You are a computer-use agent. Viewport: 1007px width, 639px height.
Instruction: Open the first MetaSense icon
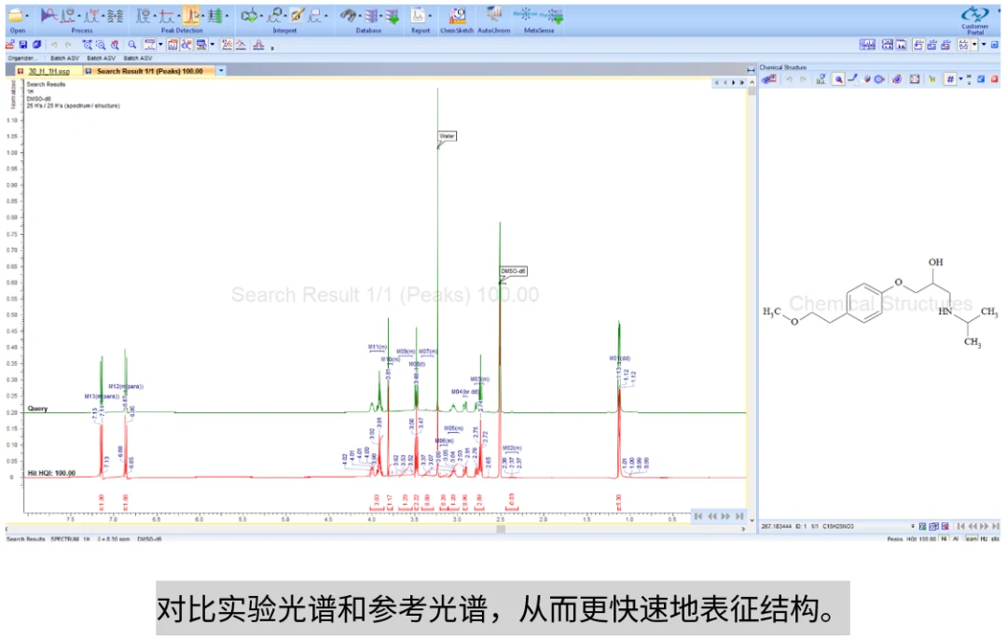pos(525,15)
